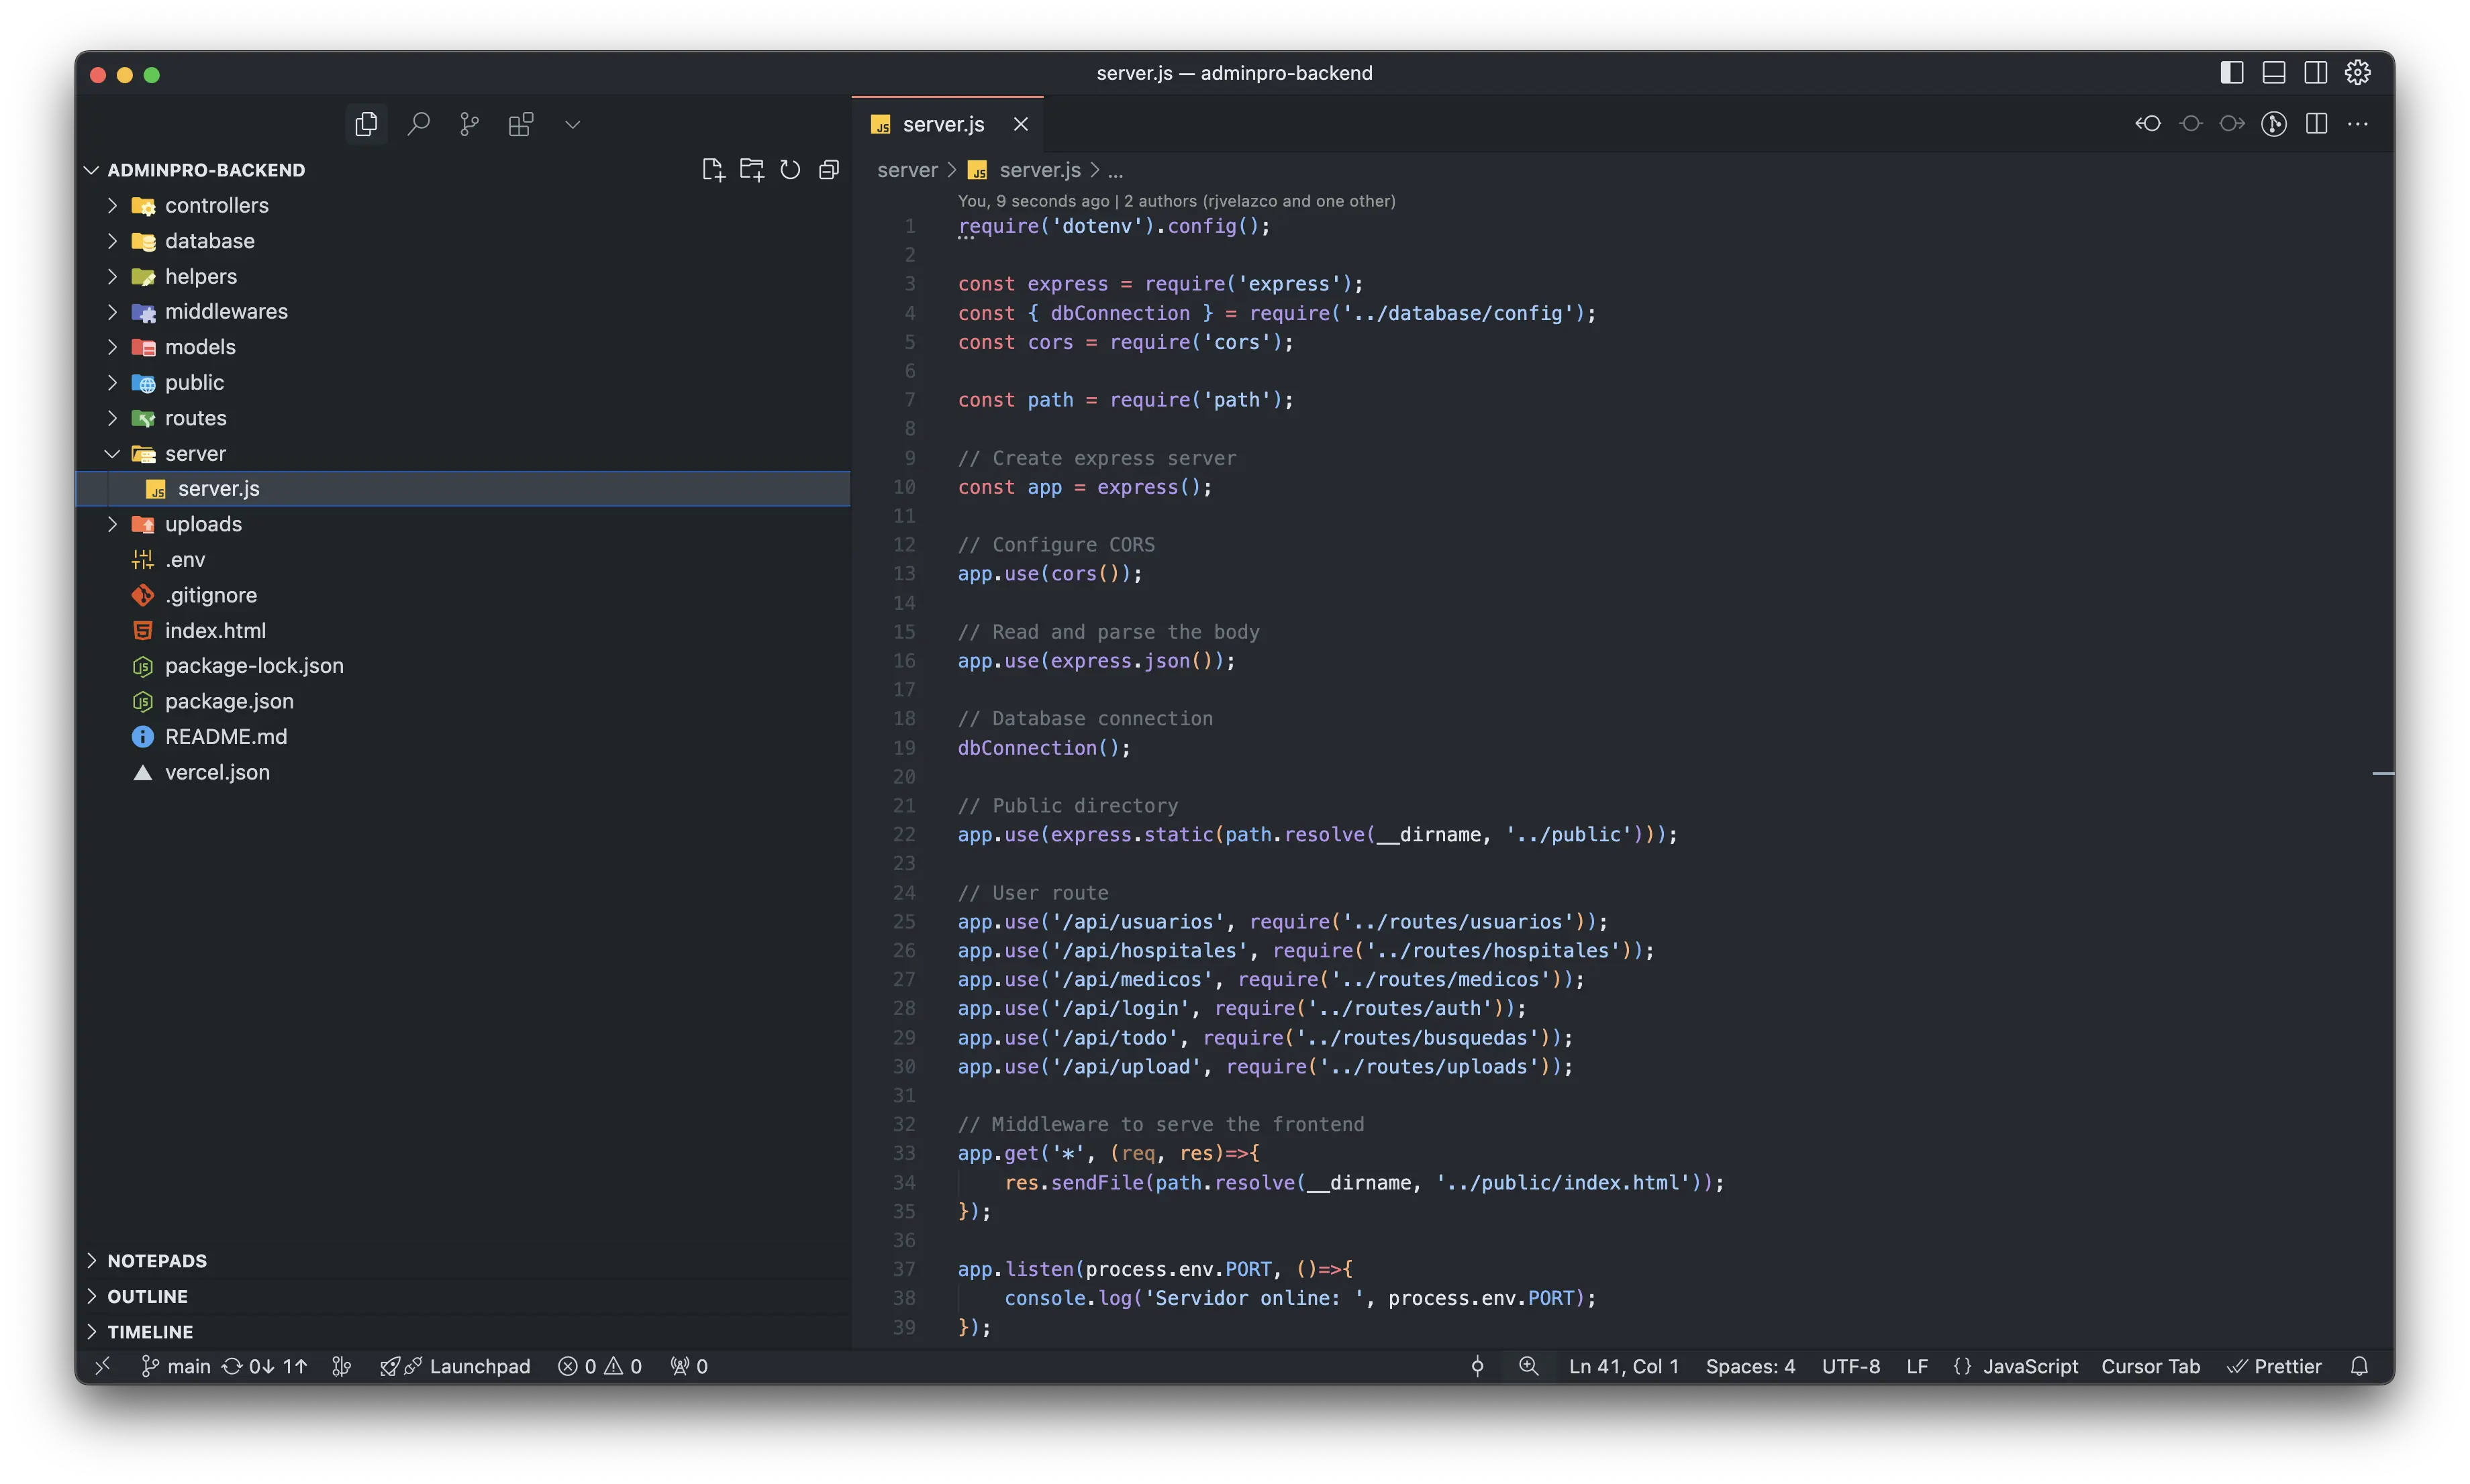Expand the models folder
Image resolution: width=2470 pixels, height=1484 pixels.
click(x=113, y=347)
